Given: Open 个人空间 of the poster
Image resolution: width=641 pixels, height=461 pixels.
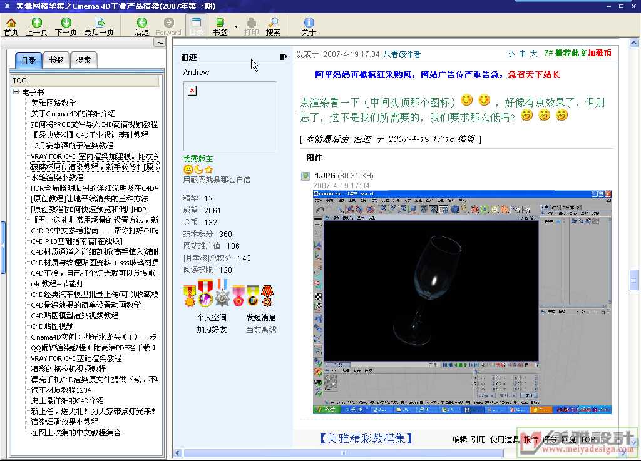Looking at the screenshot, I should (x=212, y=318).
